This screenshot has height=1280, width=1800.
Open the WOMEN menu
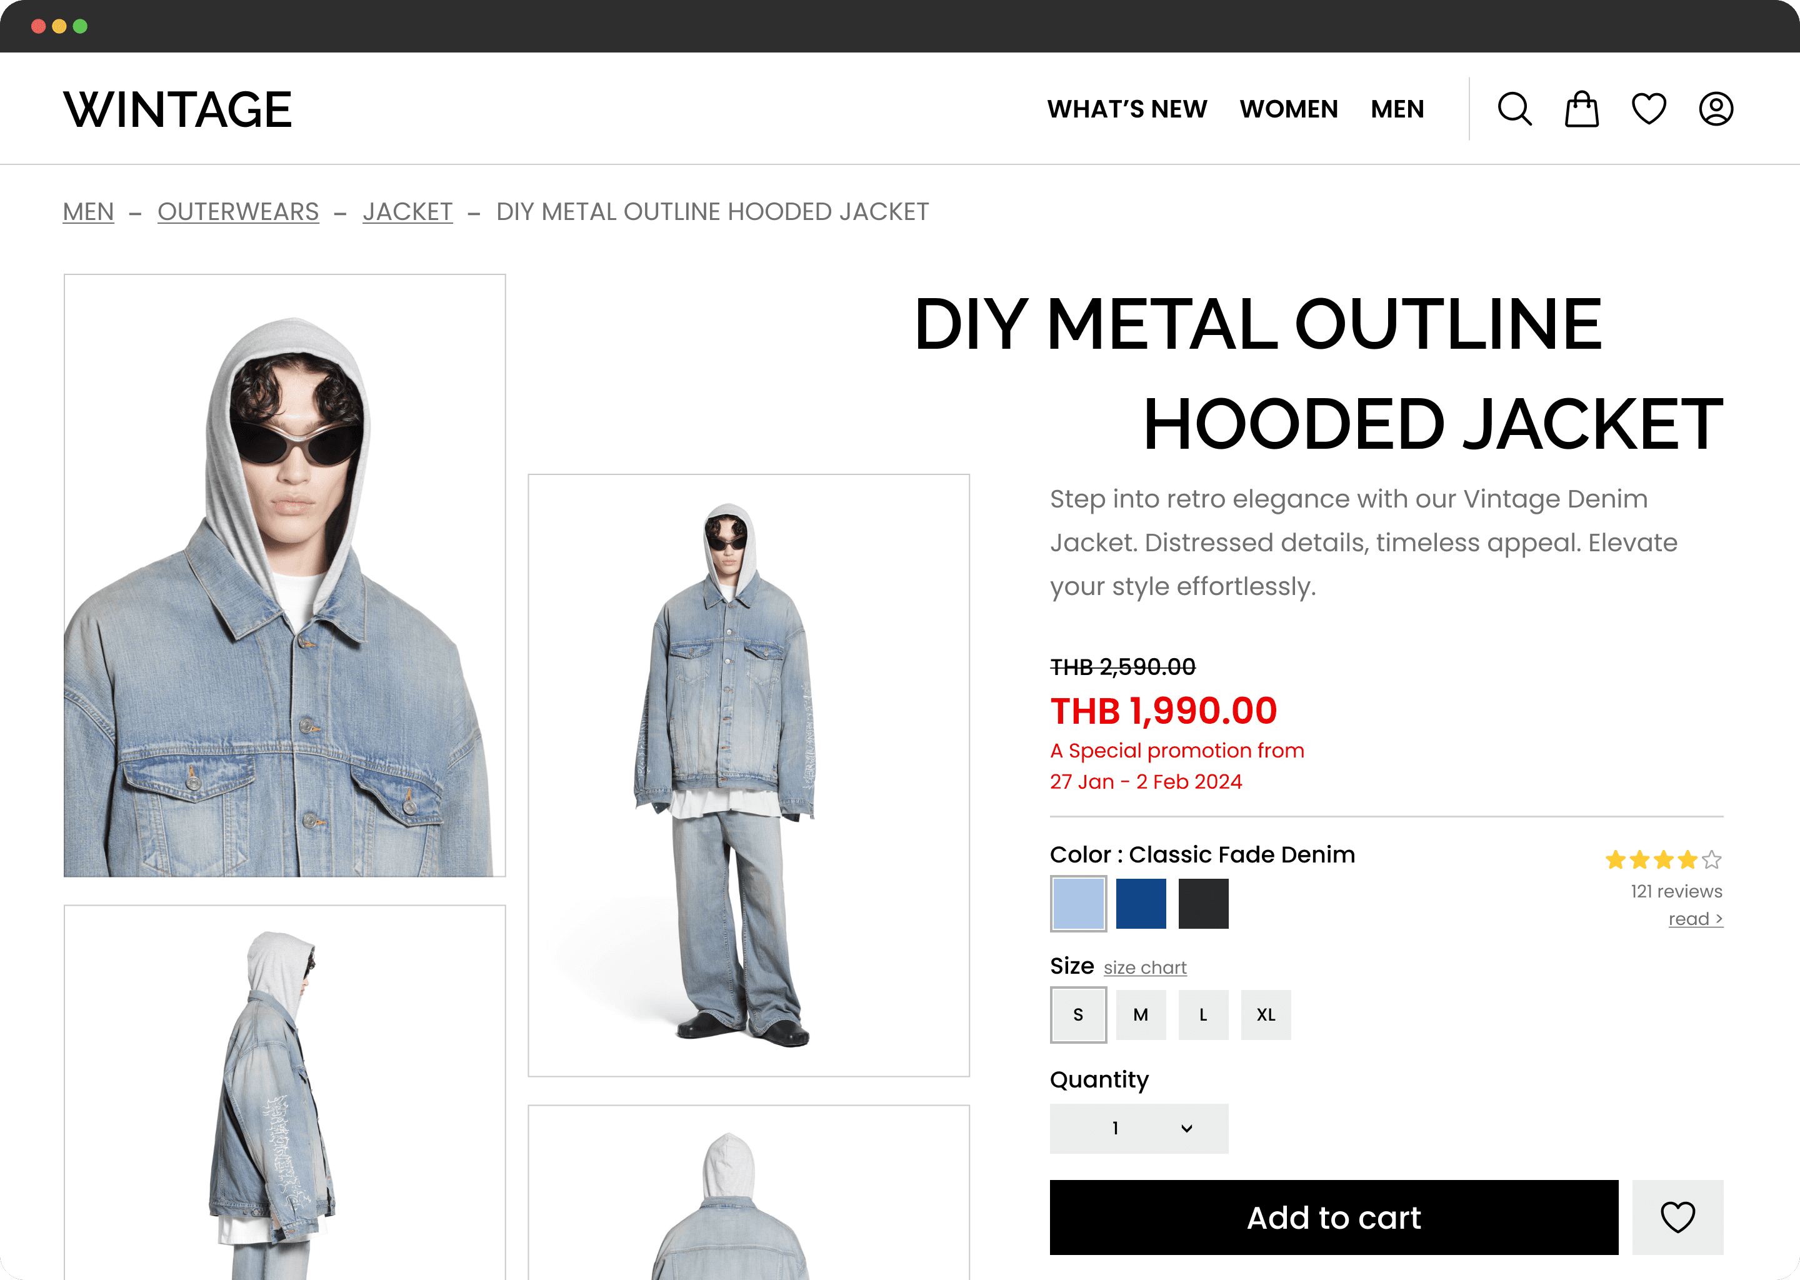(x=1289, y=109)
